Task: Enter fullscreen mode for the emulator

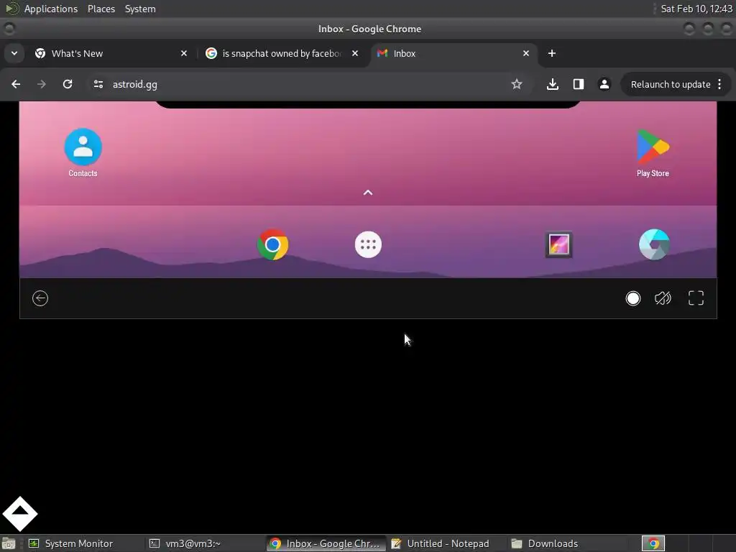Action: coord(696,298)
